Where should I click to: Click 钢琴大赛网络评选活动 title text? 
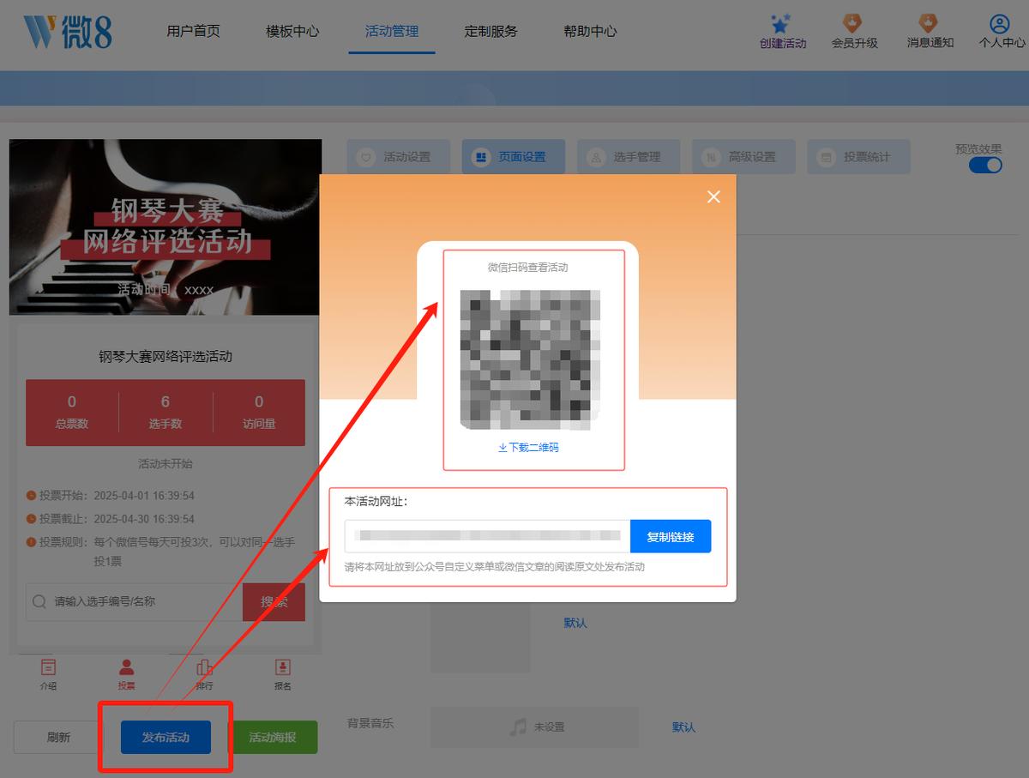coord(165,357)
